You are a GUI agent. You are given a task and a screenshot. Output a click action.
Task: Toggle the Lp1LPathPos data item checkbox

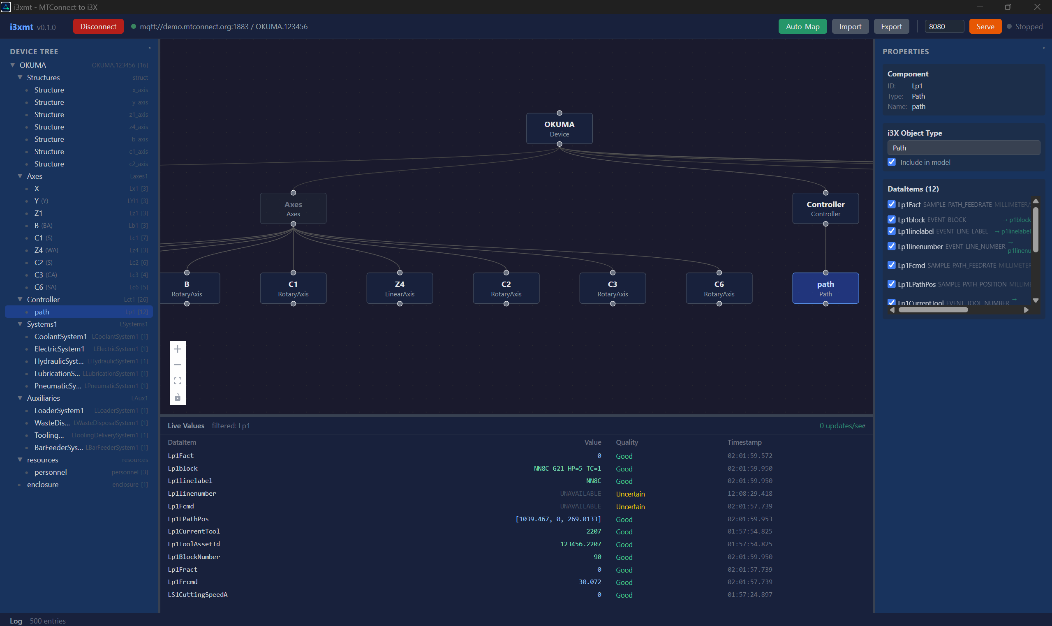point(891,284)
